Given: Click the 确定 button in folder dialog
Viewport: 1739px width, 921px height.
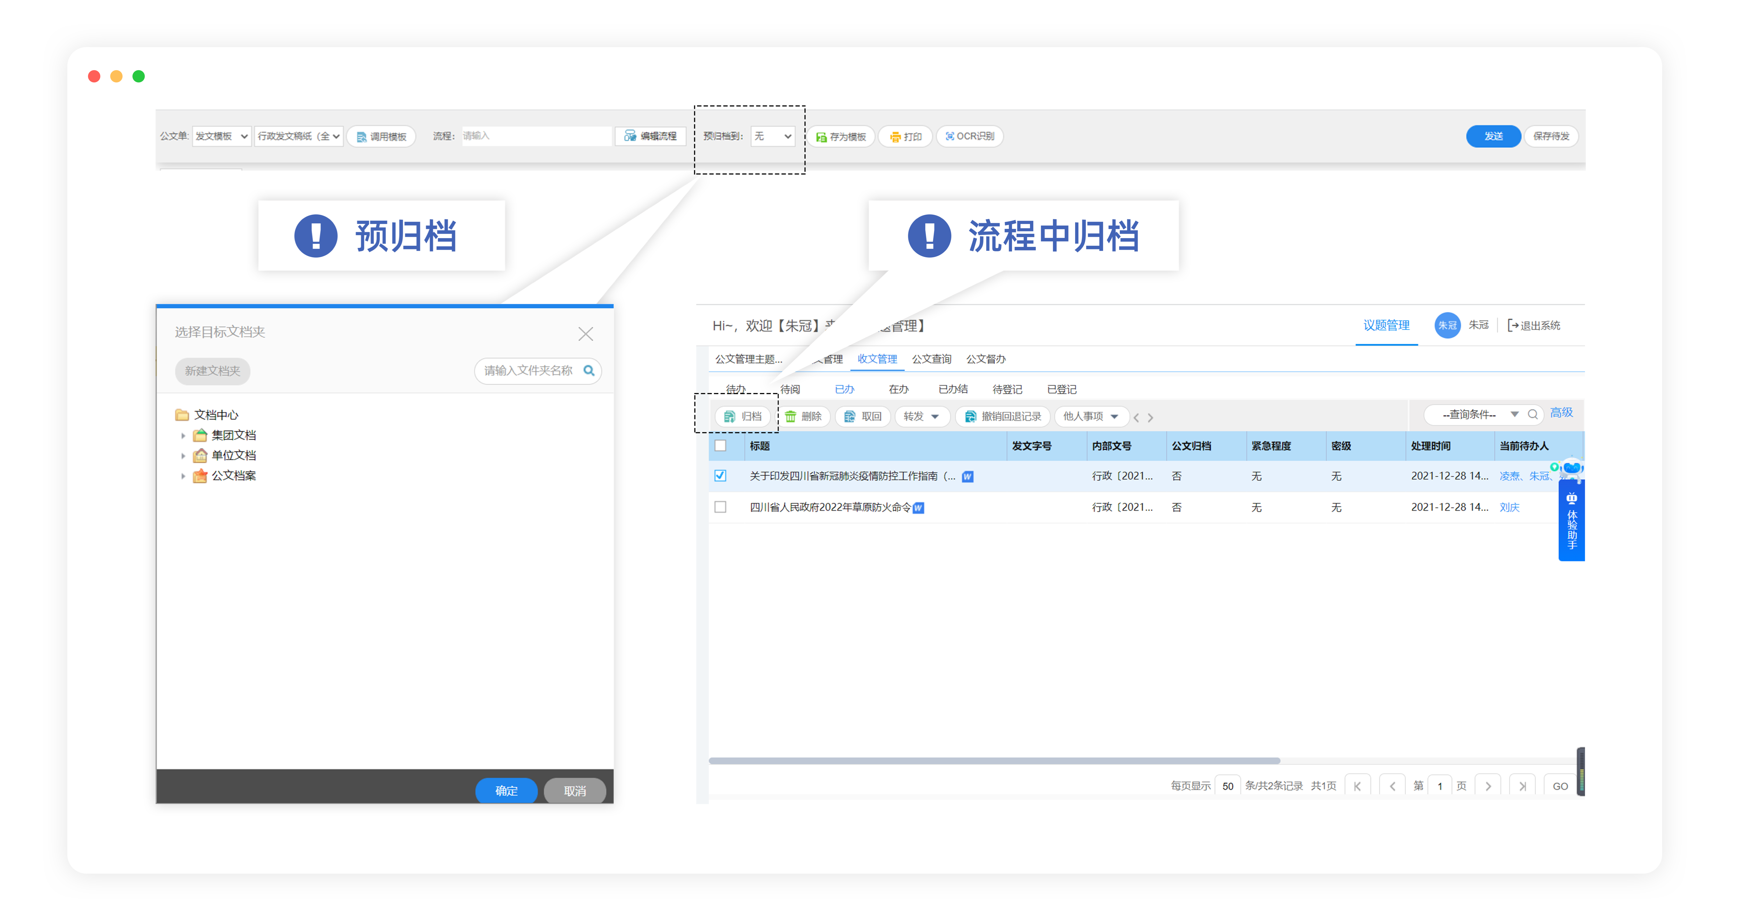Looking at the screenshot, I should click(x=506, y=790).
